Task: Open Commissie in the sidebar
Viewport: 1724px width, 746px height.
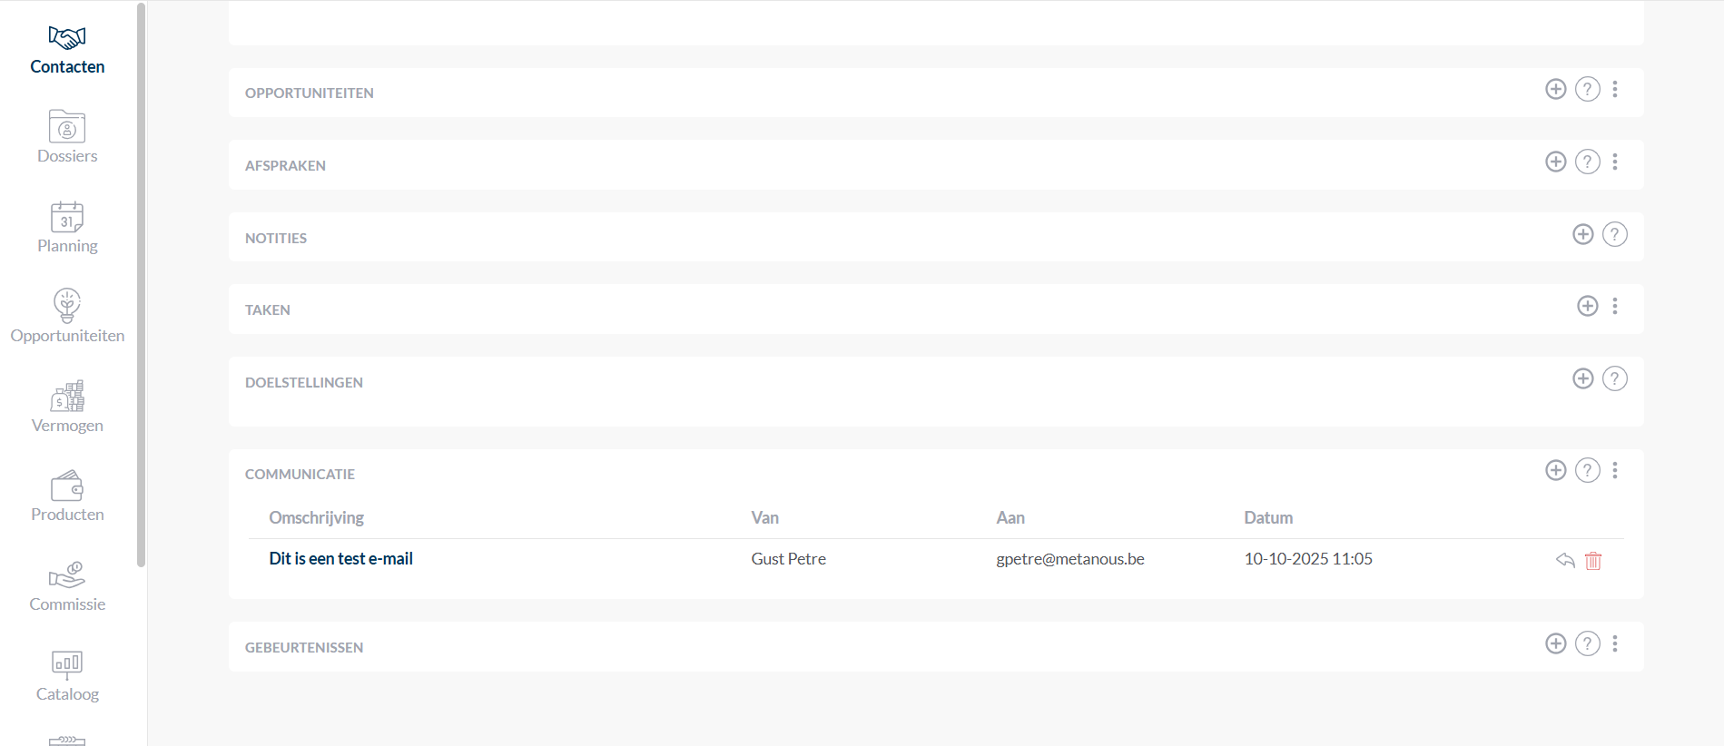Action: coord(67,586)
